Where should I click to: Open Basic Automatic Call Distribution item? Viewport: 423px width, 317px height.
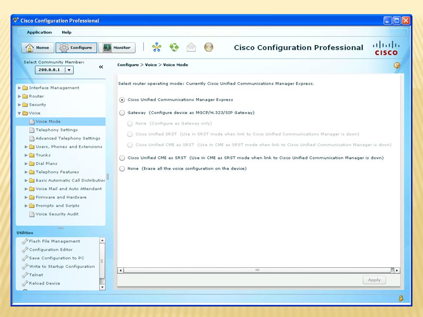[x=70, y=181]
